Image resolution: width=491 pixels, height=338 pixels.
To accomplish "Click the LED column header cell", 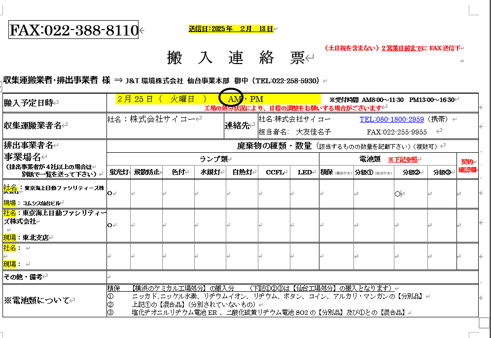I will point(304,172).
